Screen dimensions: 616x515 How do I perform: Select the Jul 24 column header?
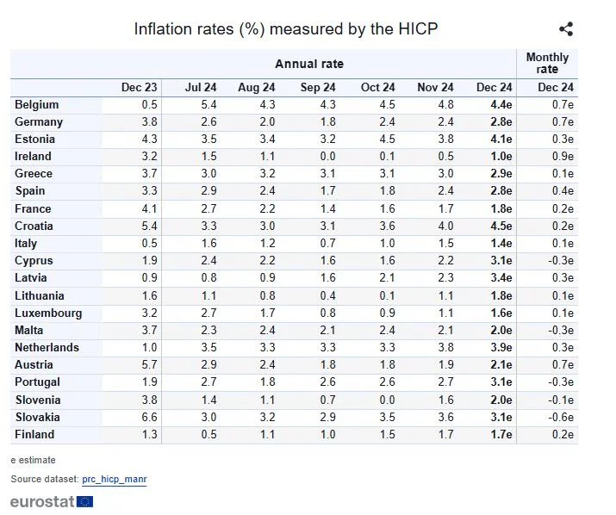point(202,88)
